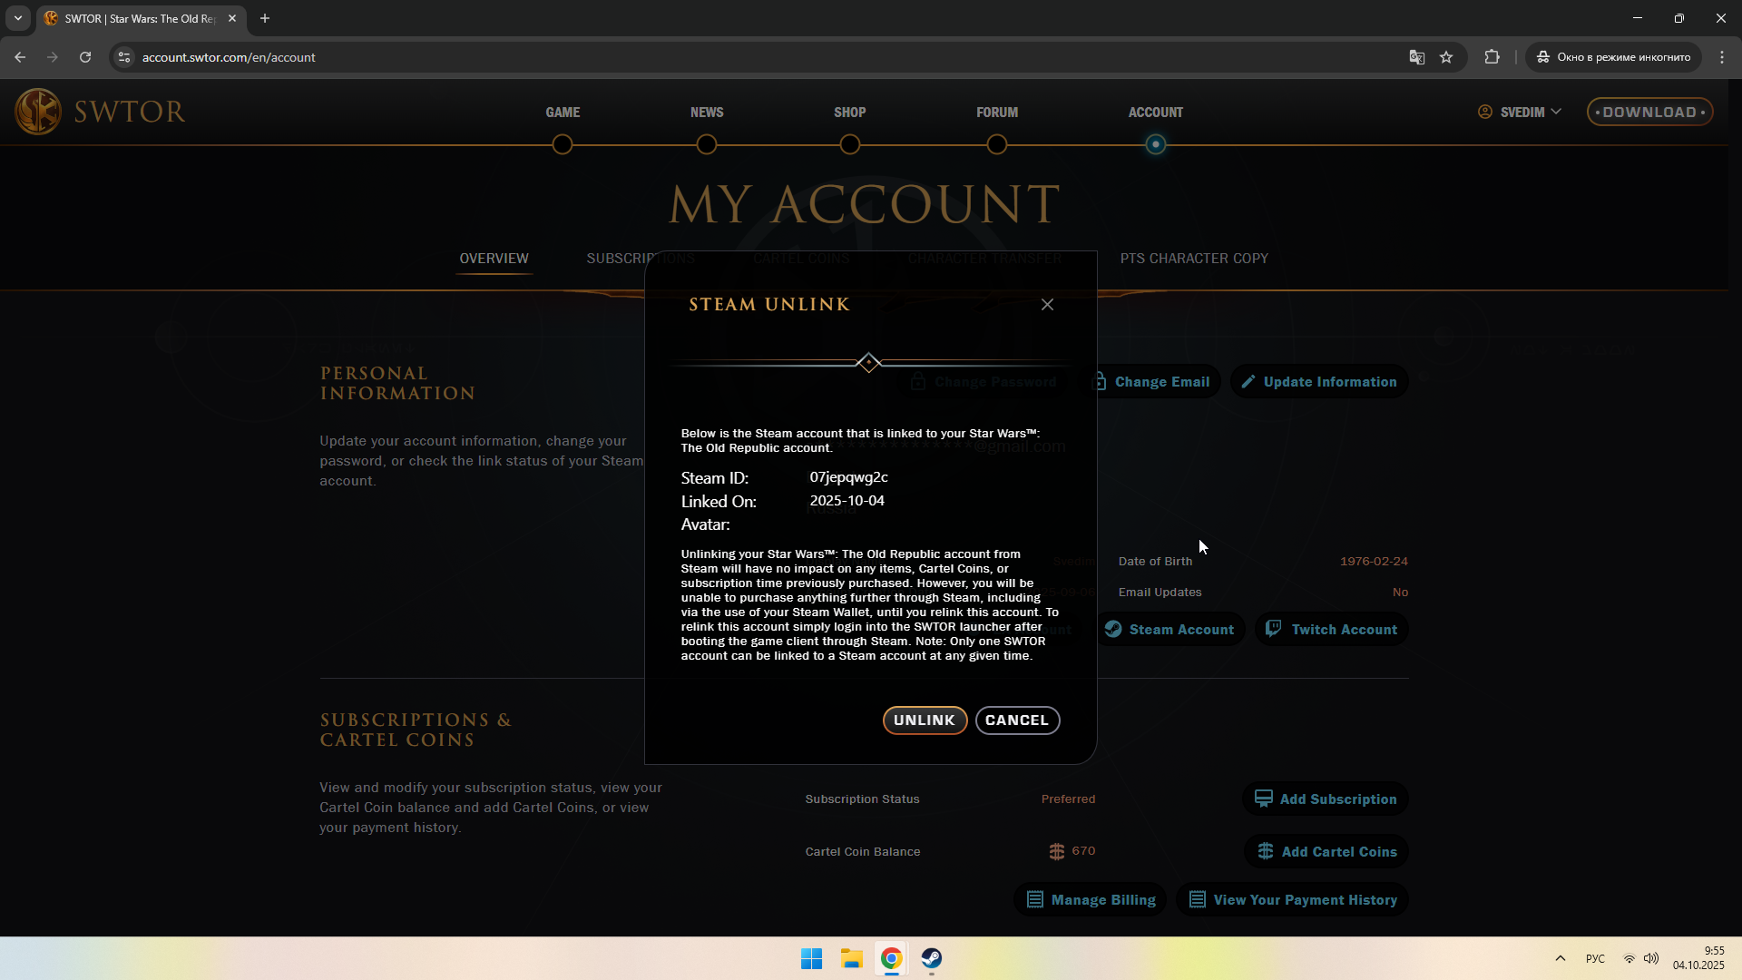Viewport: 1742px width, 980px height.
Task: Open the Steam app in taskbar
Action: click(x=932, y=959)
